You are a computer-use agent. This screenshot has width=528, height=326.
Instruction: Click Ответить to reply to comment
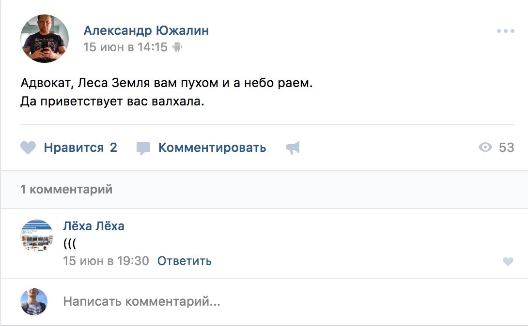point(185,261)
